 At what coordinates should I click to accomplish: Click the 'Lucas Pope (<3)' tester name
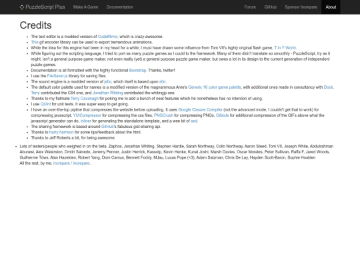click(x=181, y=157)
